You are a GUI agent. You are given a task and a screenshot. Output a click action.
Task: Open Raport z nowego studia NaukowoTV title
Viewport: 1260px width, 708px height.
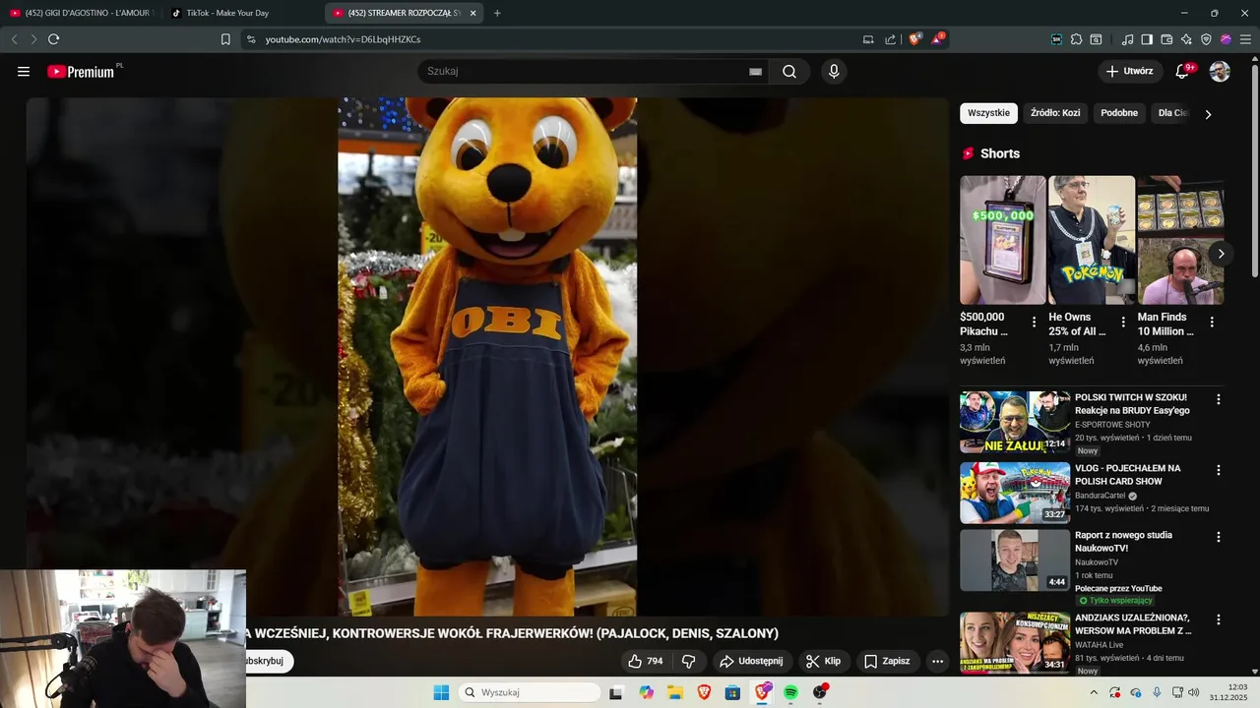tap(1123, 542)
